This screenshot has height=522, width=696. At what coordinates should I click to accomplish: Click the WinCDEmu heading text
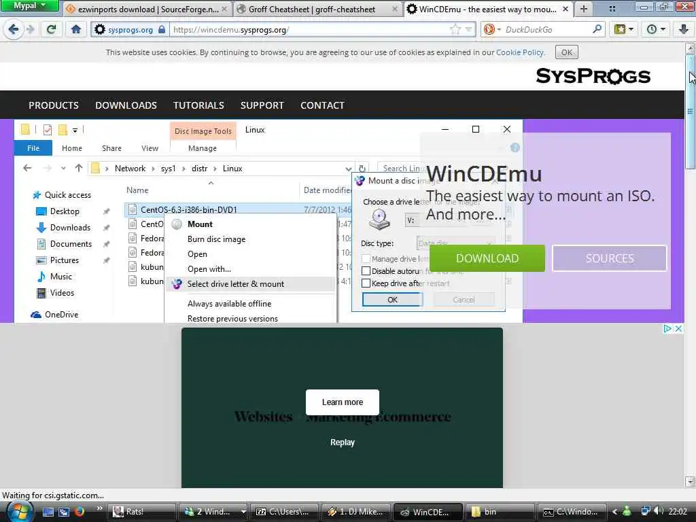[484, 173]
